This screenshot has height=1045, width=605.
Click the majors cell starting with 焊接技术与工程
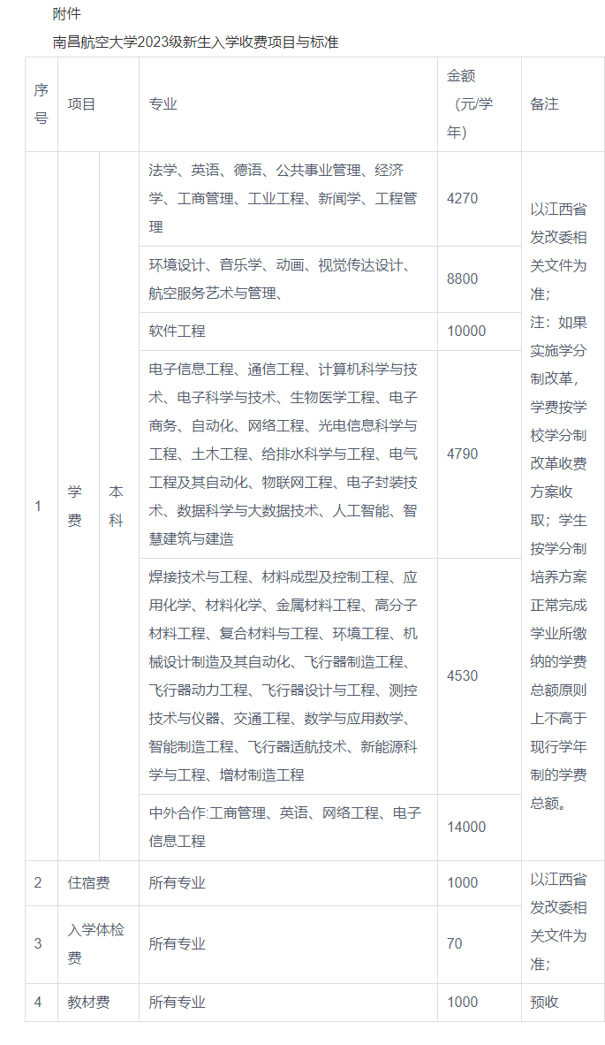point(288,675)
